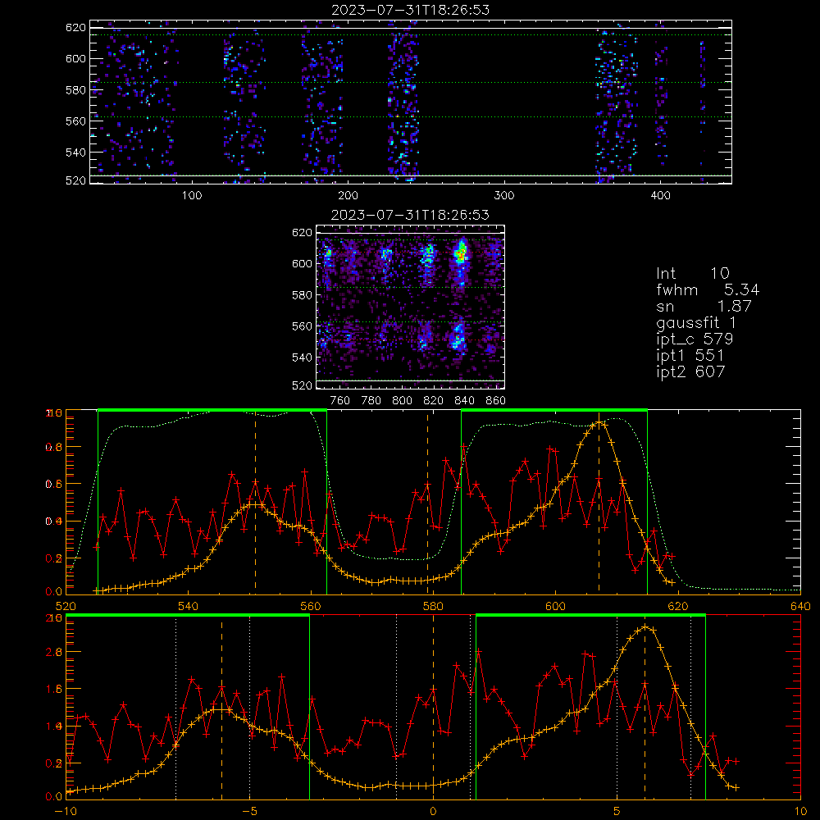Select the 'ipt_c 579' readout
The width and height of the screenshot is (820, 820).
(695, 339)
